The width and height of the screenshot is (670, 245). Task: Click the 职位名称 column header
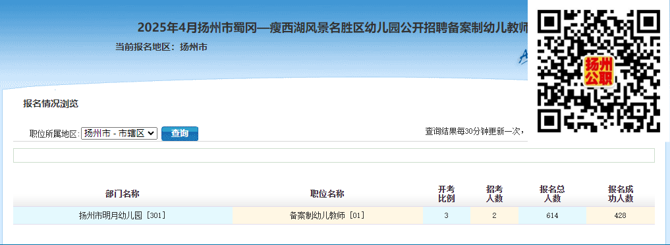327,194
